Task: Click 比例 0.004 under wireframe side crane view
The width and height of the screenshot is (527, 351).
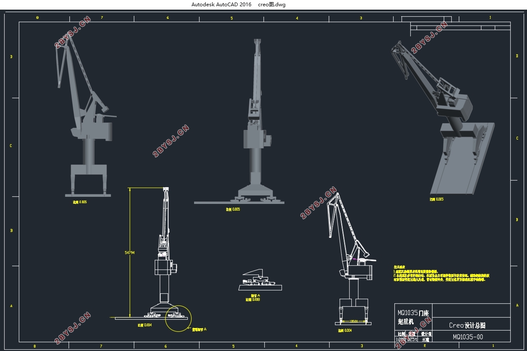Action: tap(345, 331)
